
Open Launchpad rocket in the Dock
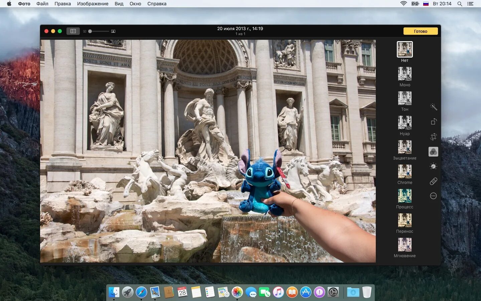point(128,292)
